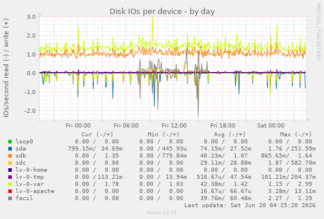The width and height of the screenshot is (324, 219).
Task: Click the Avg (-/+) column header
Action: [x=230, y=135]
